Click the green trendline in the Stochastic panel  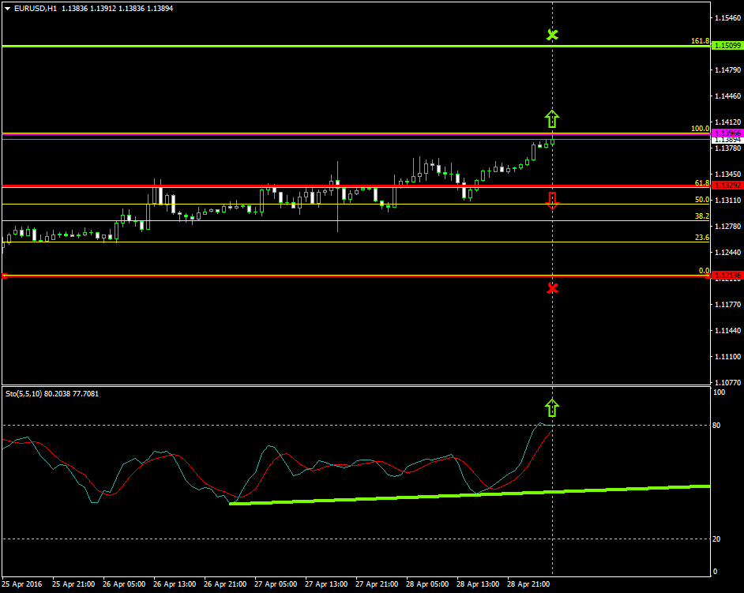474,494
